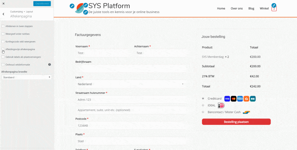Click the edit pencil above the cart counter

(274, 5)
